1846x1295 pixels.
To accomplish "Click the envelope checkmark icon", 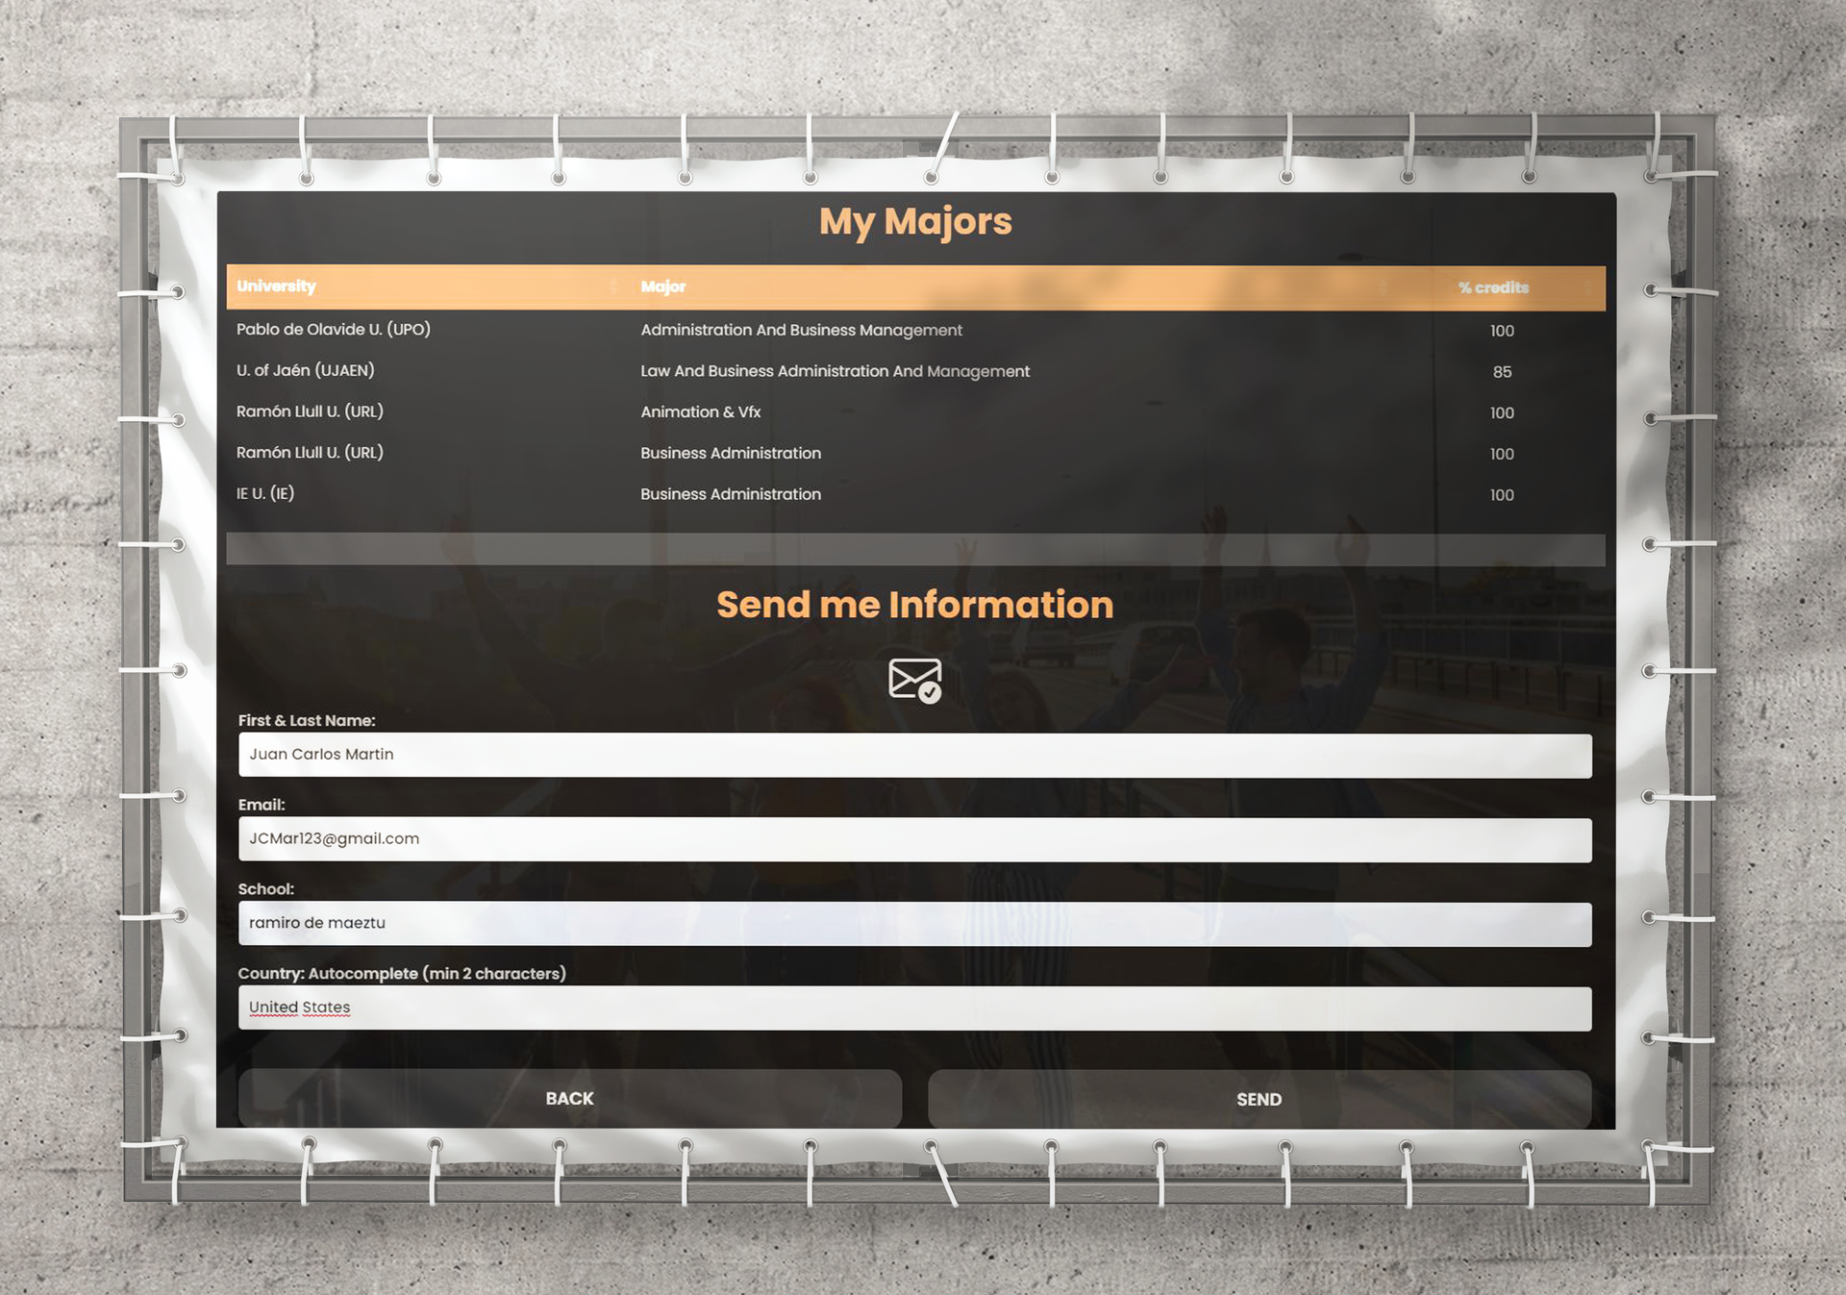I will pyautogui.click(x=914, y=680).
